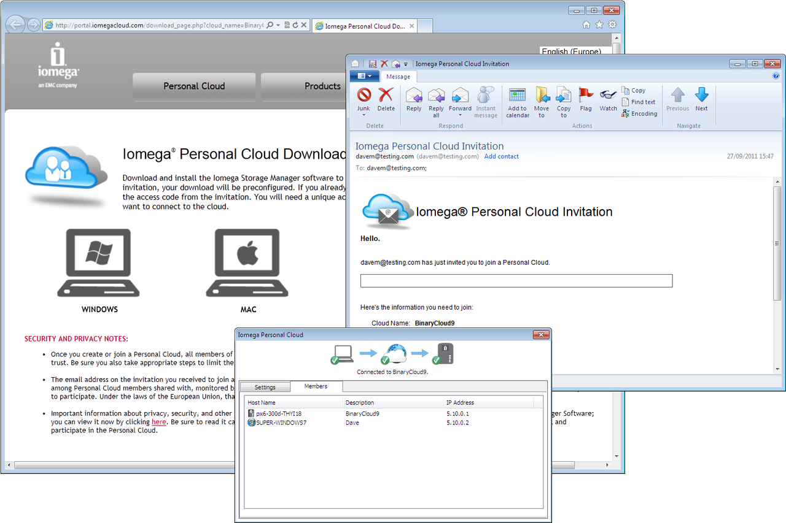
Task: Choose the Mac download laptop icon
Action: click(x=247, y=263)
